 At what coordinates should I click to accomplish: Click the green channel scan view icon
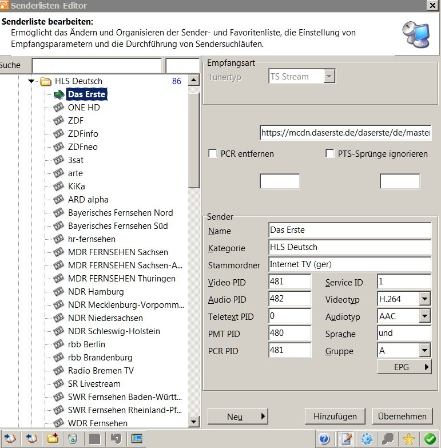(137, 438)
